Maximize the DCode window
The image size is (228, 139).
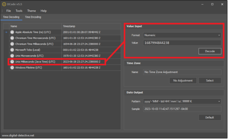(212, 4)
